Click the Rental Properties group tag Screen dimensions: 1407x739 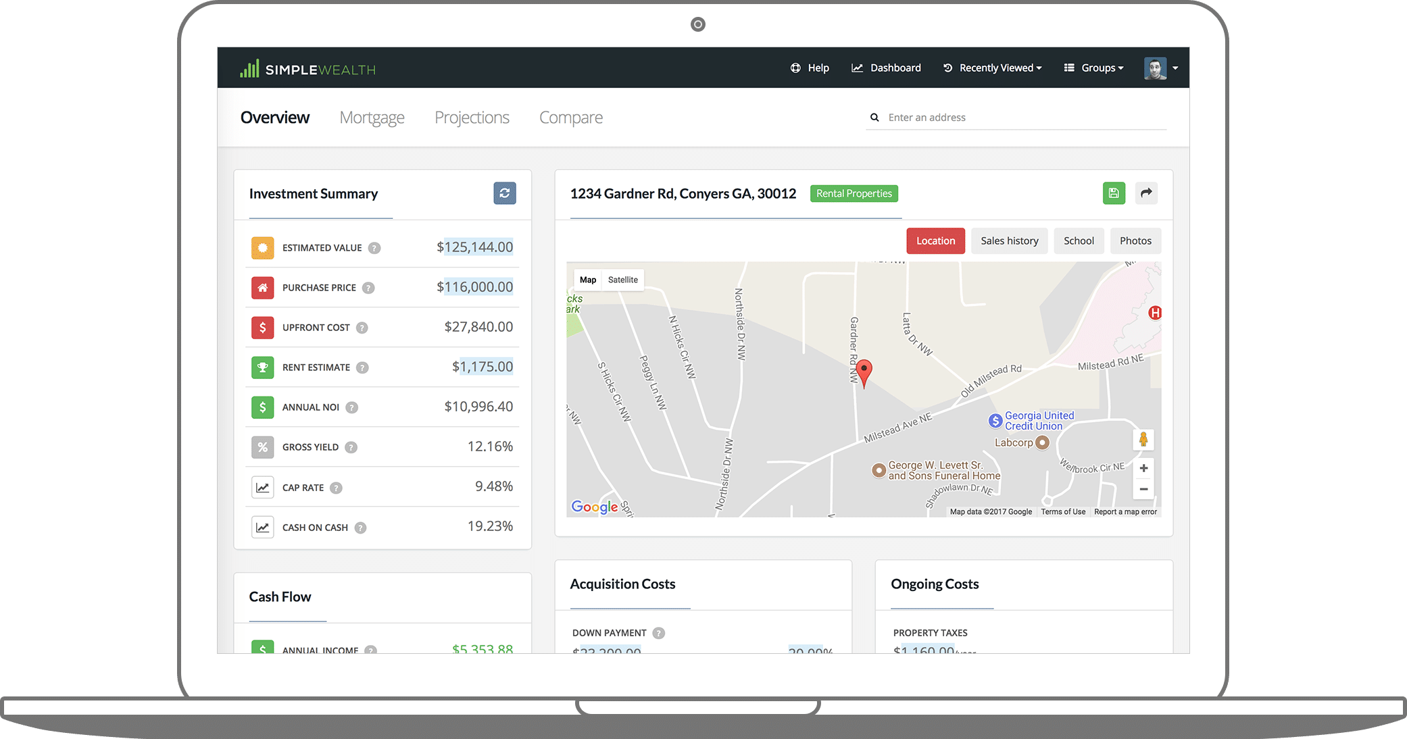coord(854,193)
